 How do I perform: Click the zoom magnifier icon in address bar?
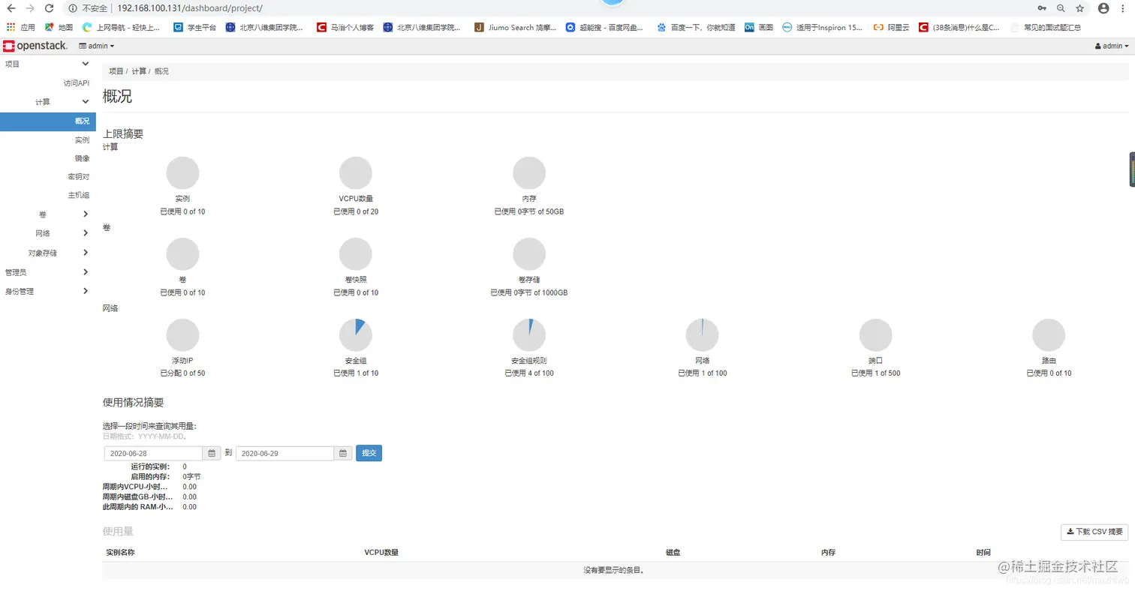1061,8
